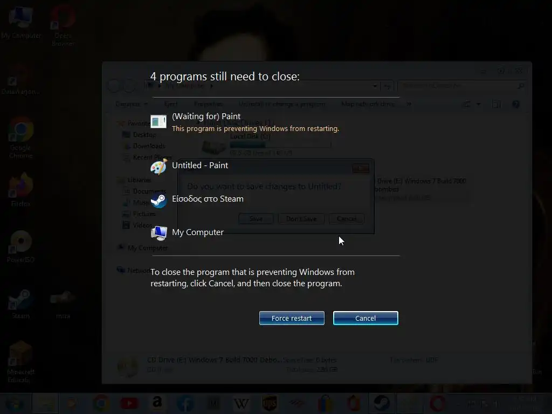Image resolution: width=552 pixels, height=414 pixels.
Task: Select the '(Waiting for) Paint' entry text
Action: click(206, 116)
